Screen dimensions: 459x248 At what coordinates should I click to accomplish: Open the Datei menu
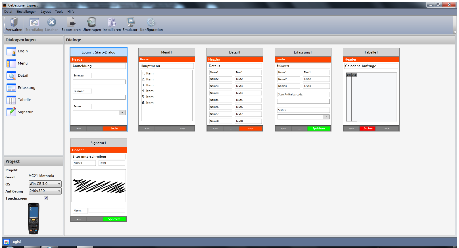(x=8, y=12)
